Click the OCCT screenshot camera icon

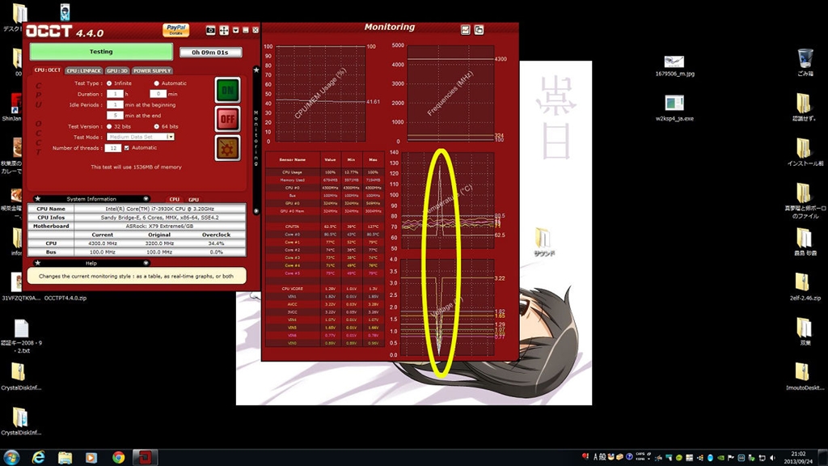pos(210,30)
